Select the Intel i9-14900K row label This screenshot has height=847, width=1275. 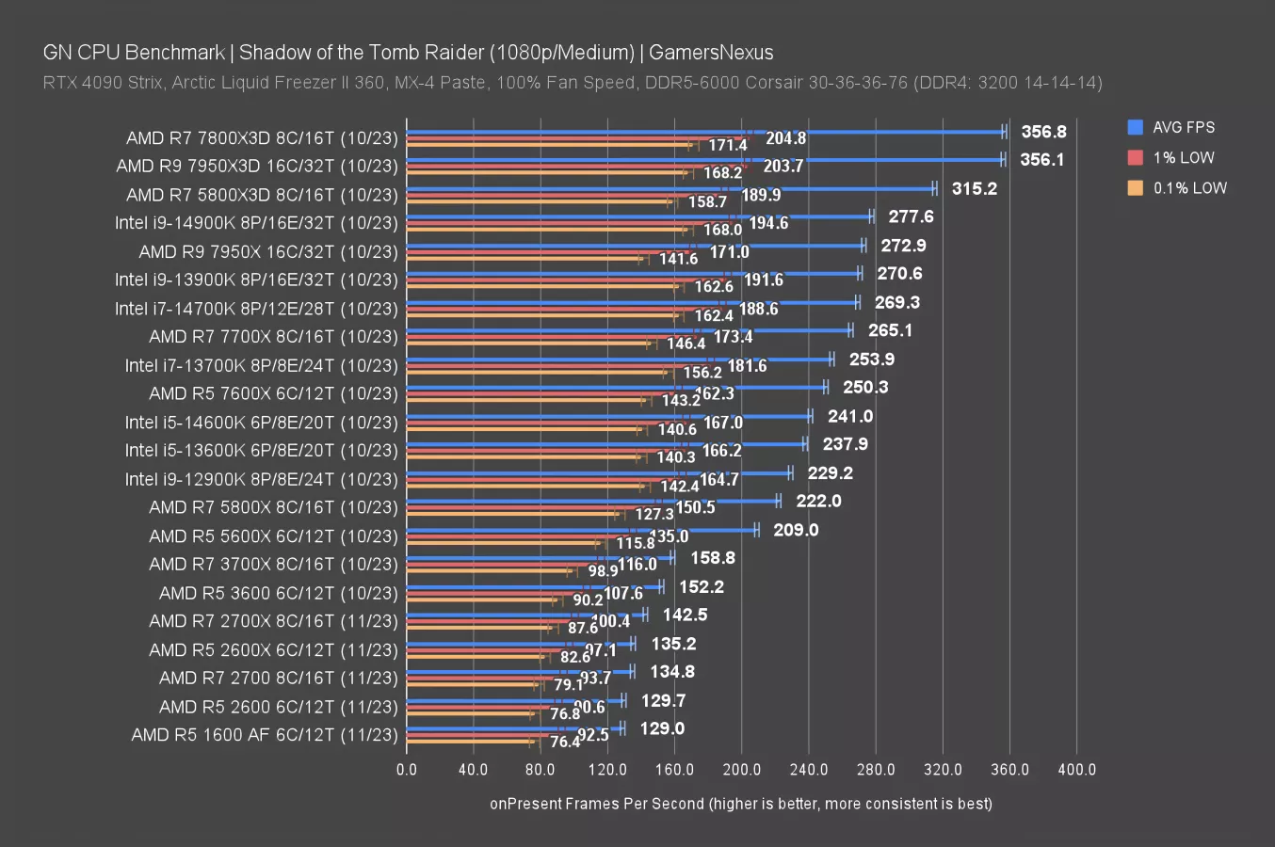click(x=256, y=223)
